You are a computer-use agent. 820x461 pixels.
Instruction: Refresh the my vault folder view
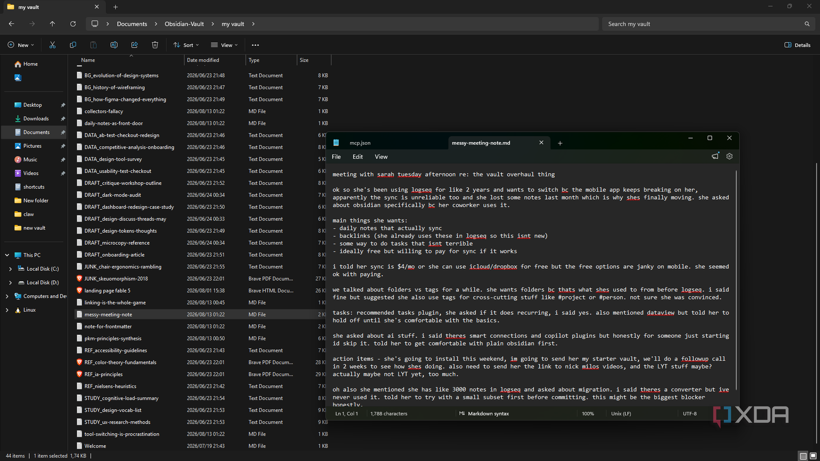pos(73,24)
